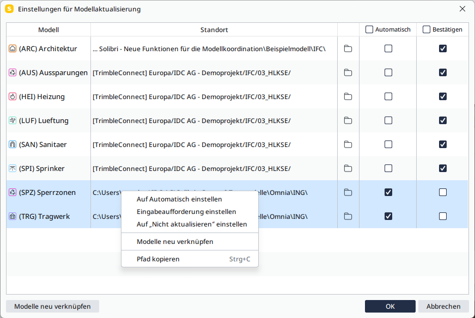475x318 pixels.
Task: Click the Tragwerk structure discipline icon
Action: [13, 216]
